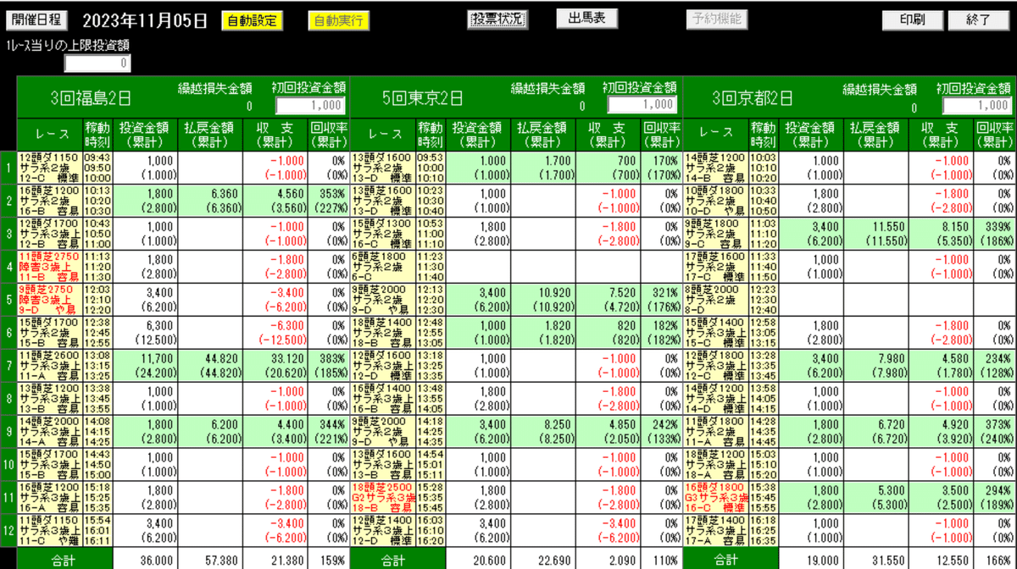1017x569 pixels.
Task: Select red Kyoto race cell 16頭ダ1800 G3
Action: (716, 496)
